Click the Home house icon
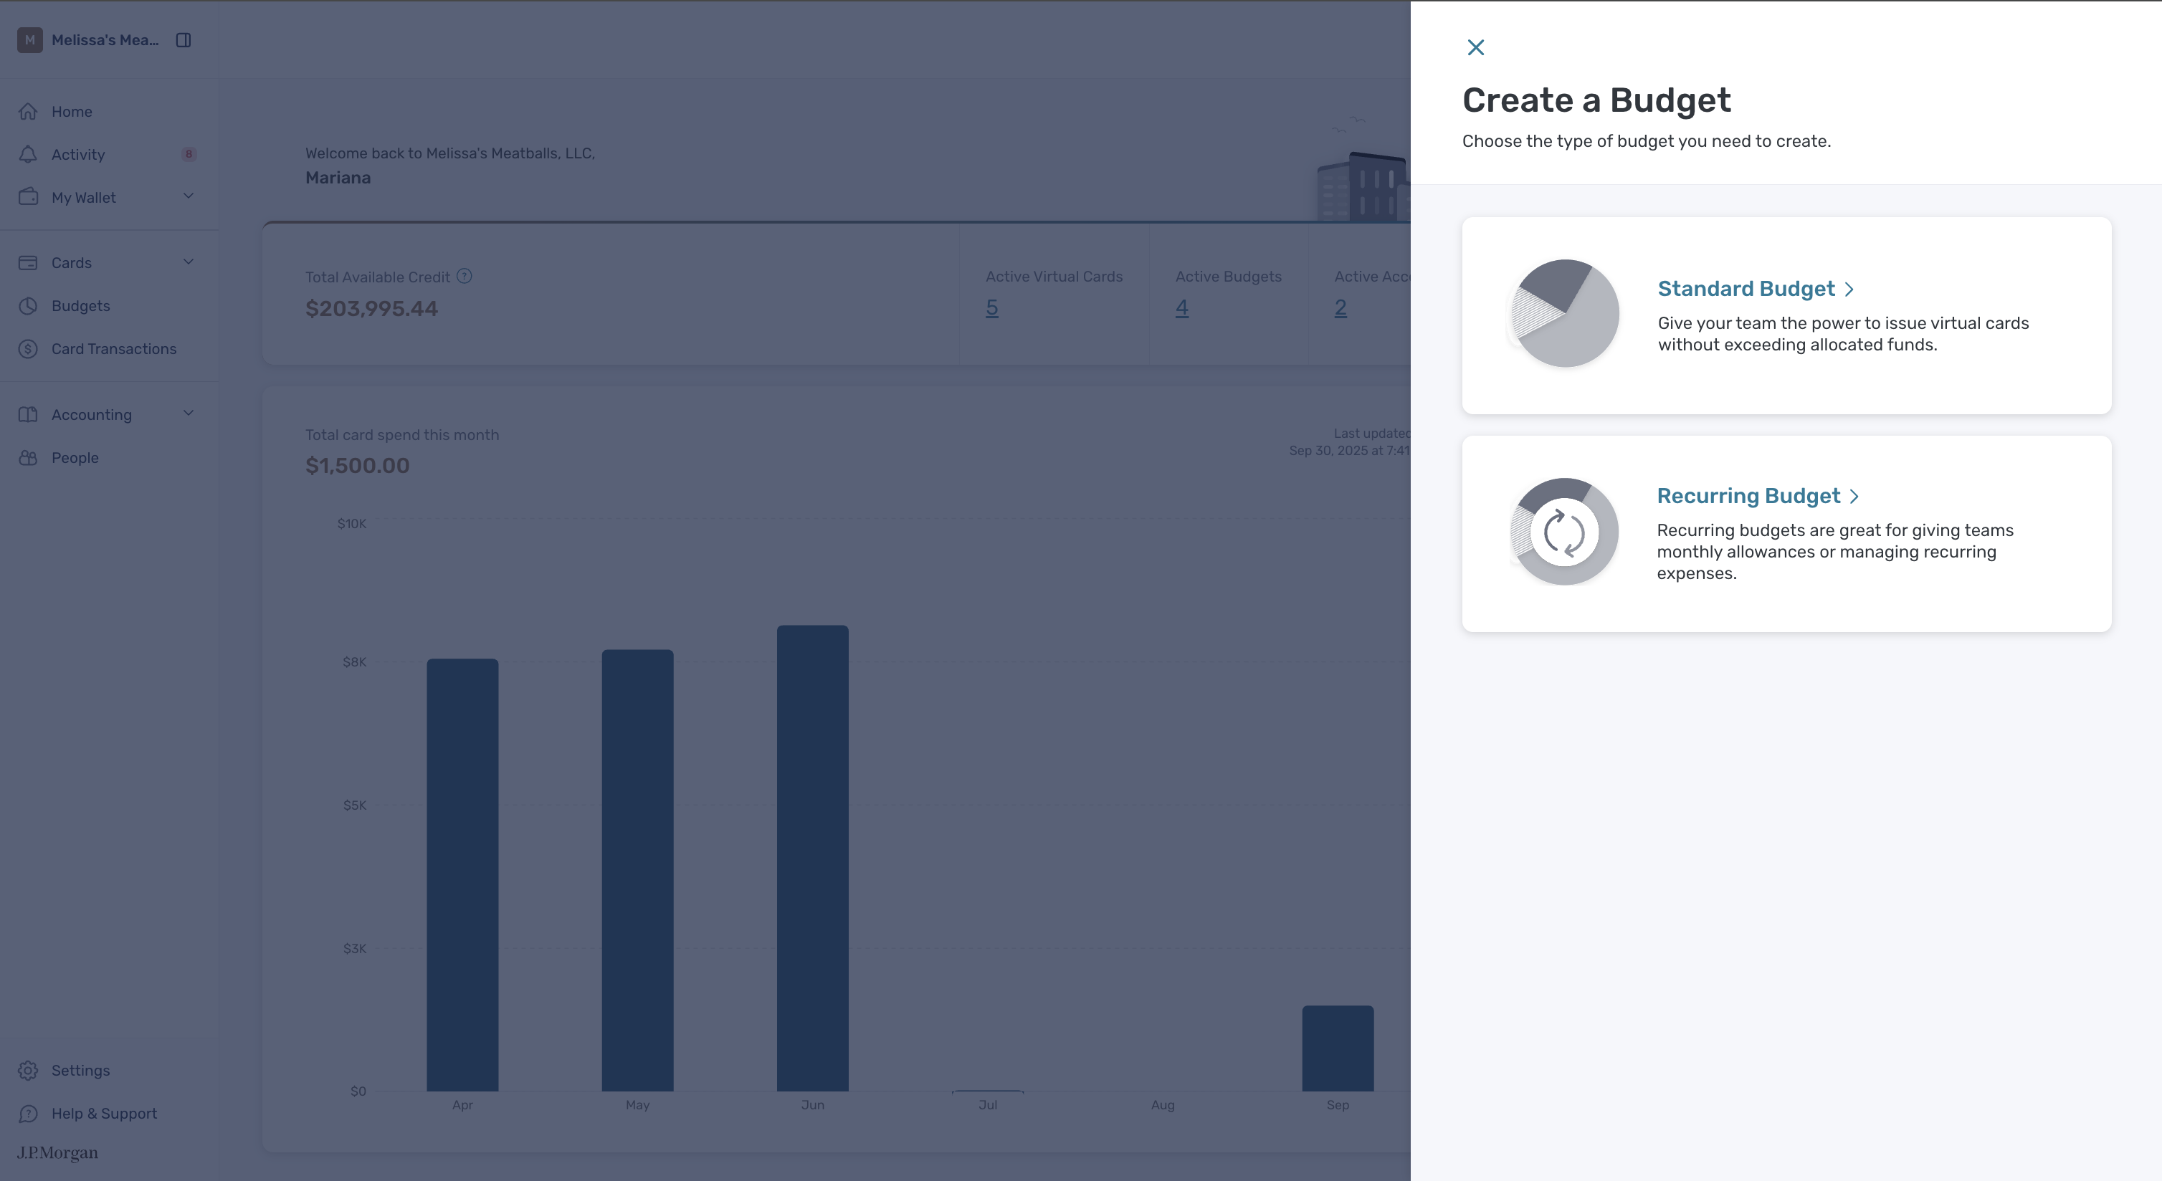Image resolution: width=2162 pixels, height=1181 pixels. (x=29, y=112)
